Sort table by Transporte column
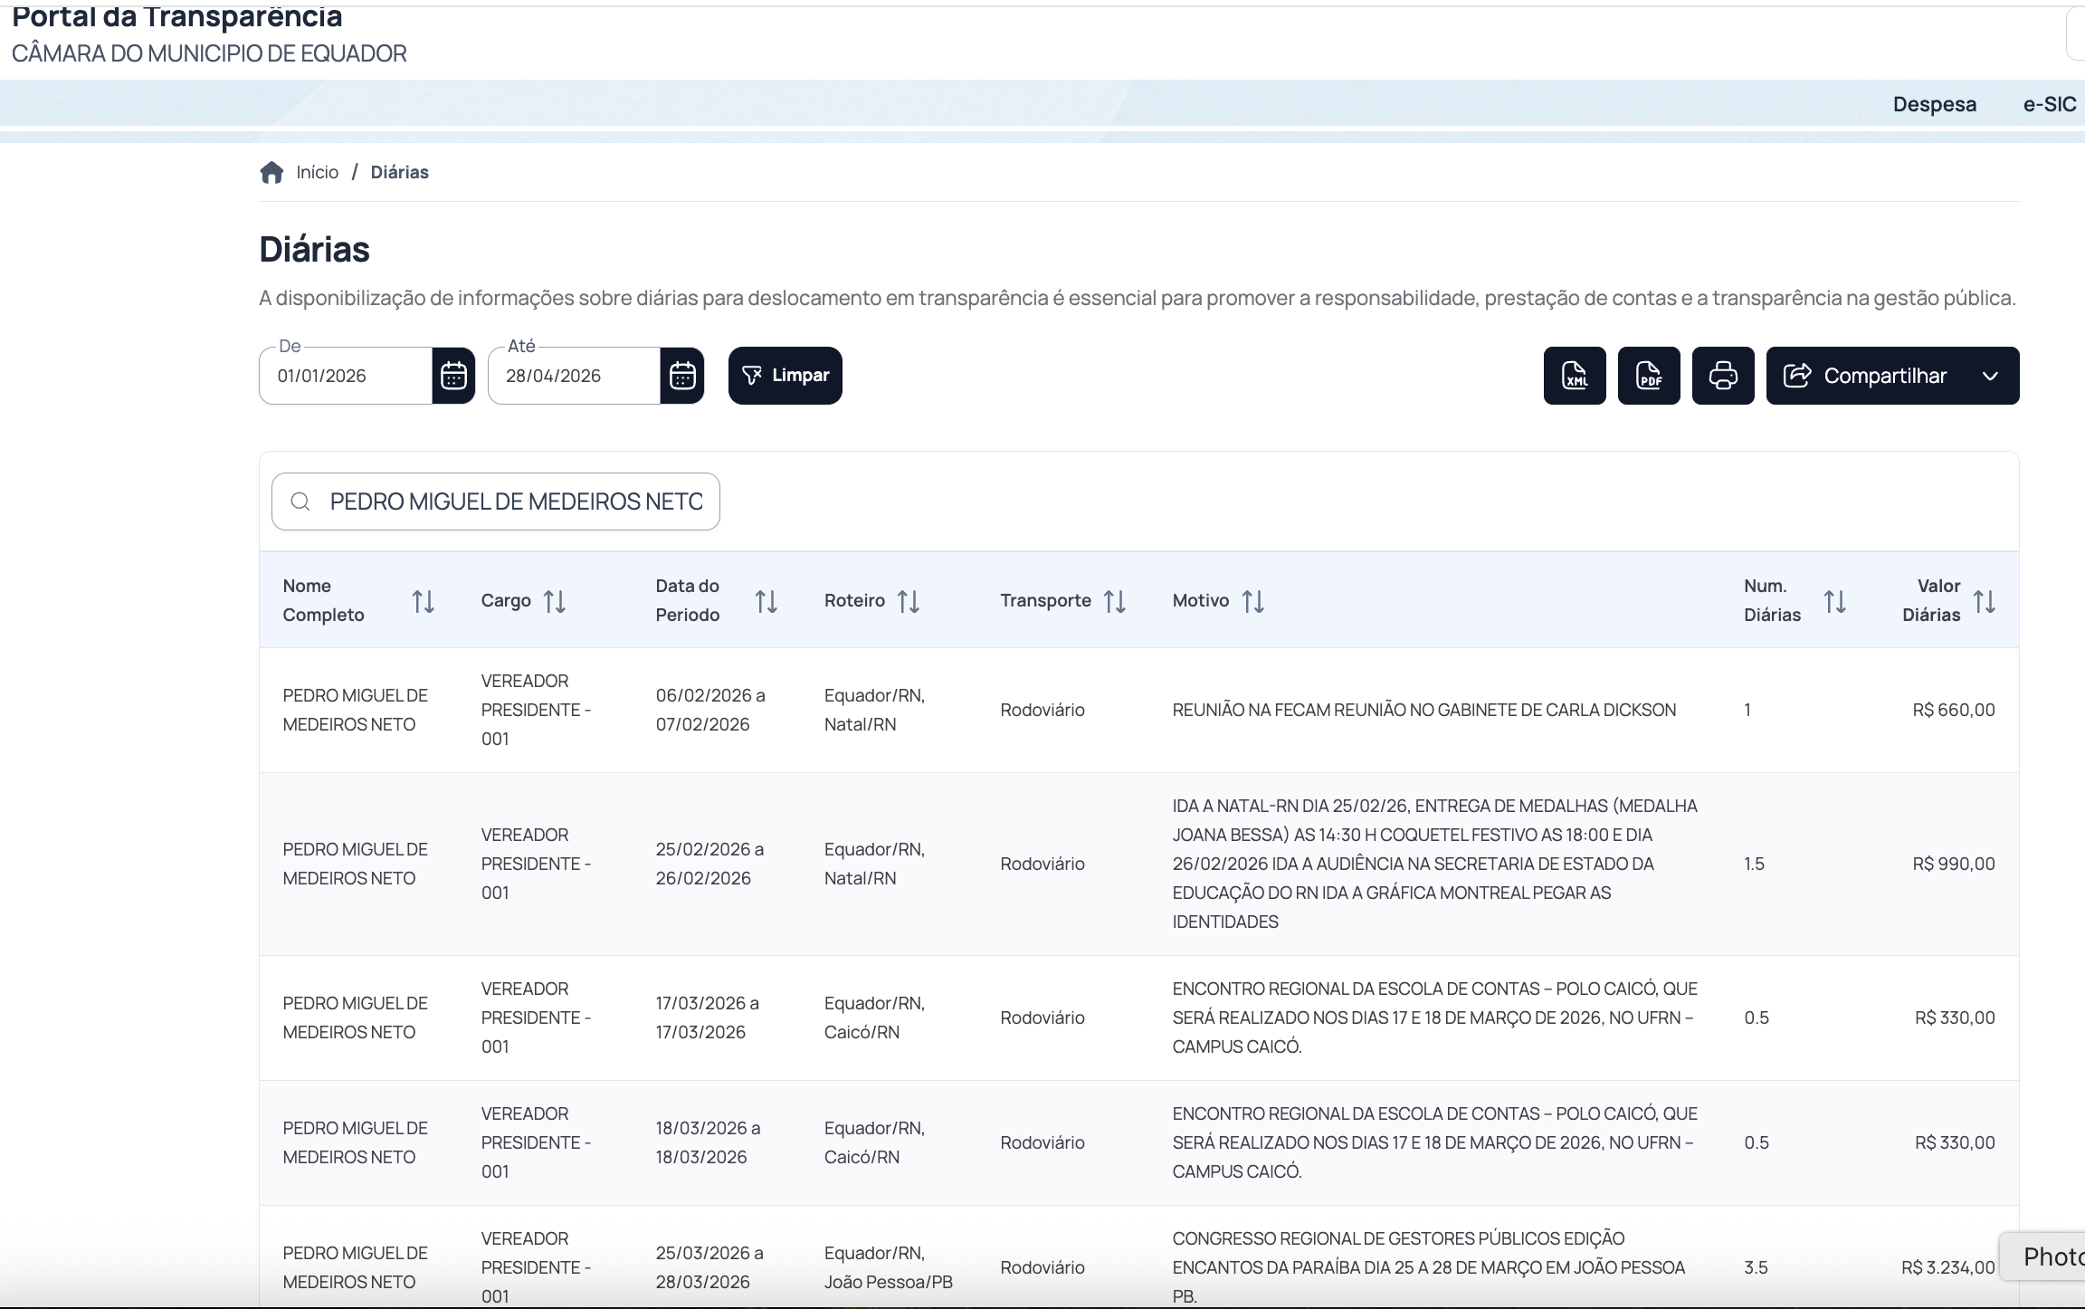The height and width of the screenshot is (1309, 2085). [1115, 601]
